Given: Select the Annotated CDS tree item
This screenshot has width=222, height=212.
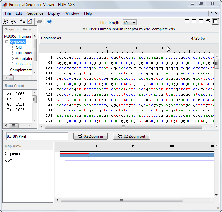Looking at the screenshot, I should [x=24, y=59].
